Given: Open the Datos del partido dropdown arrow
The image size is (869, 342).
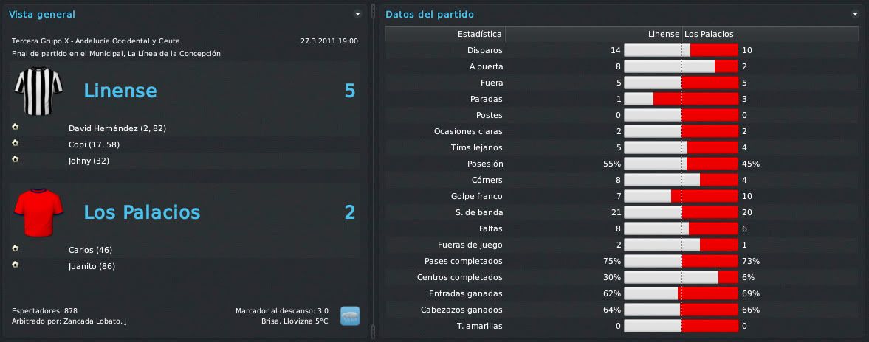Looking at the screenshot, I should 855,15.
